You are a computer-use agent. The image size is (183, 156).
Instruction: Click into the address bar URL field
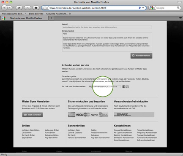click(x=93, y=8)
